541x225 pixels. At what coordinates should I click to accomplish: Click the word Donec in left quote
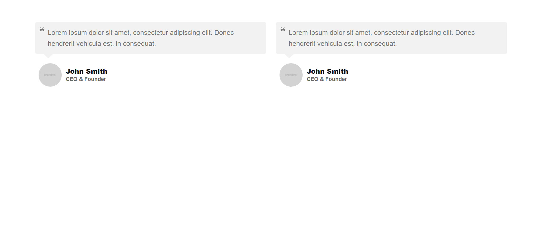pos(224,33)
